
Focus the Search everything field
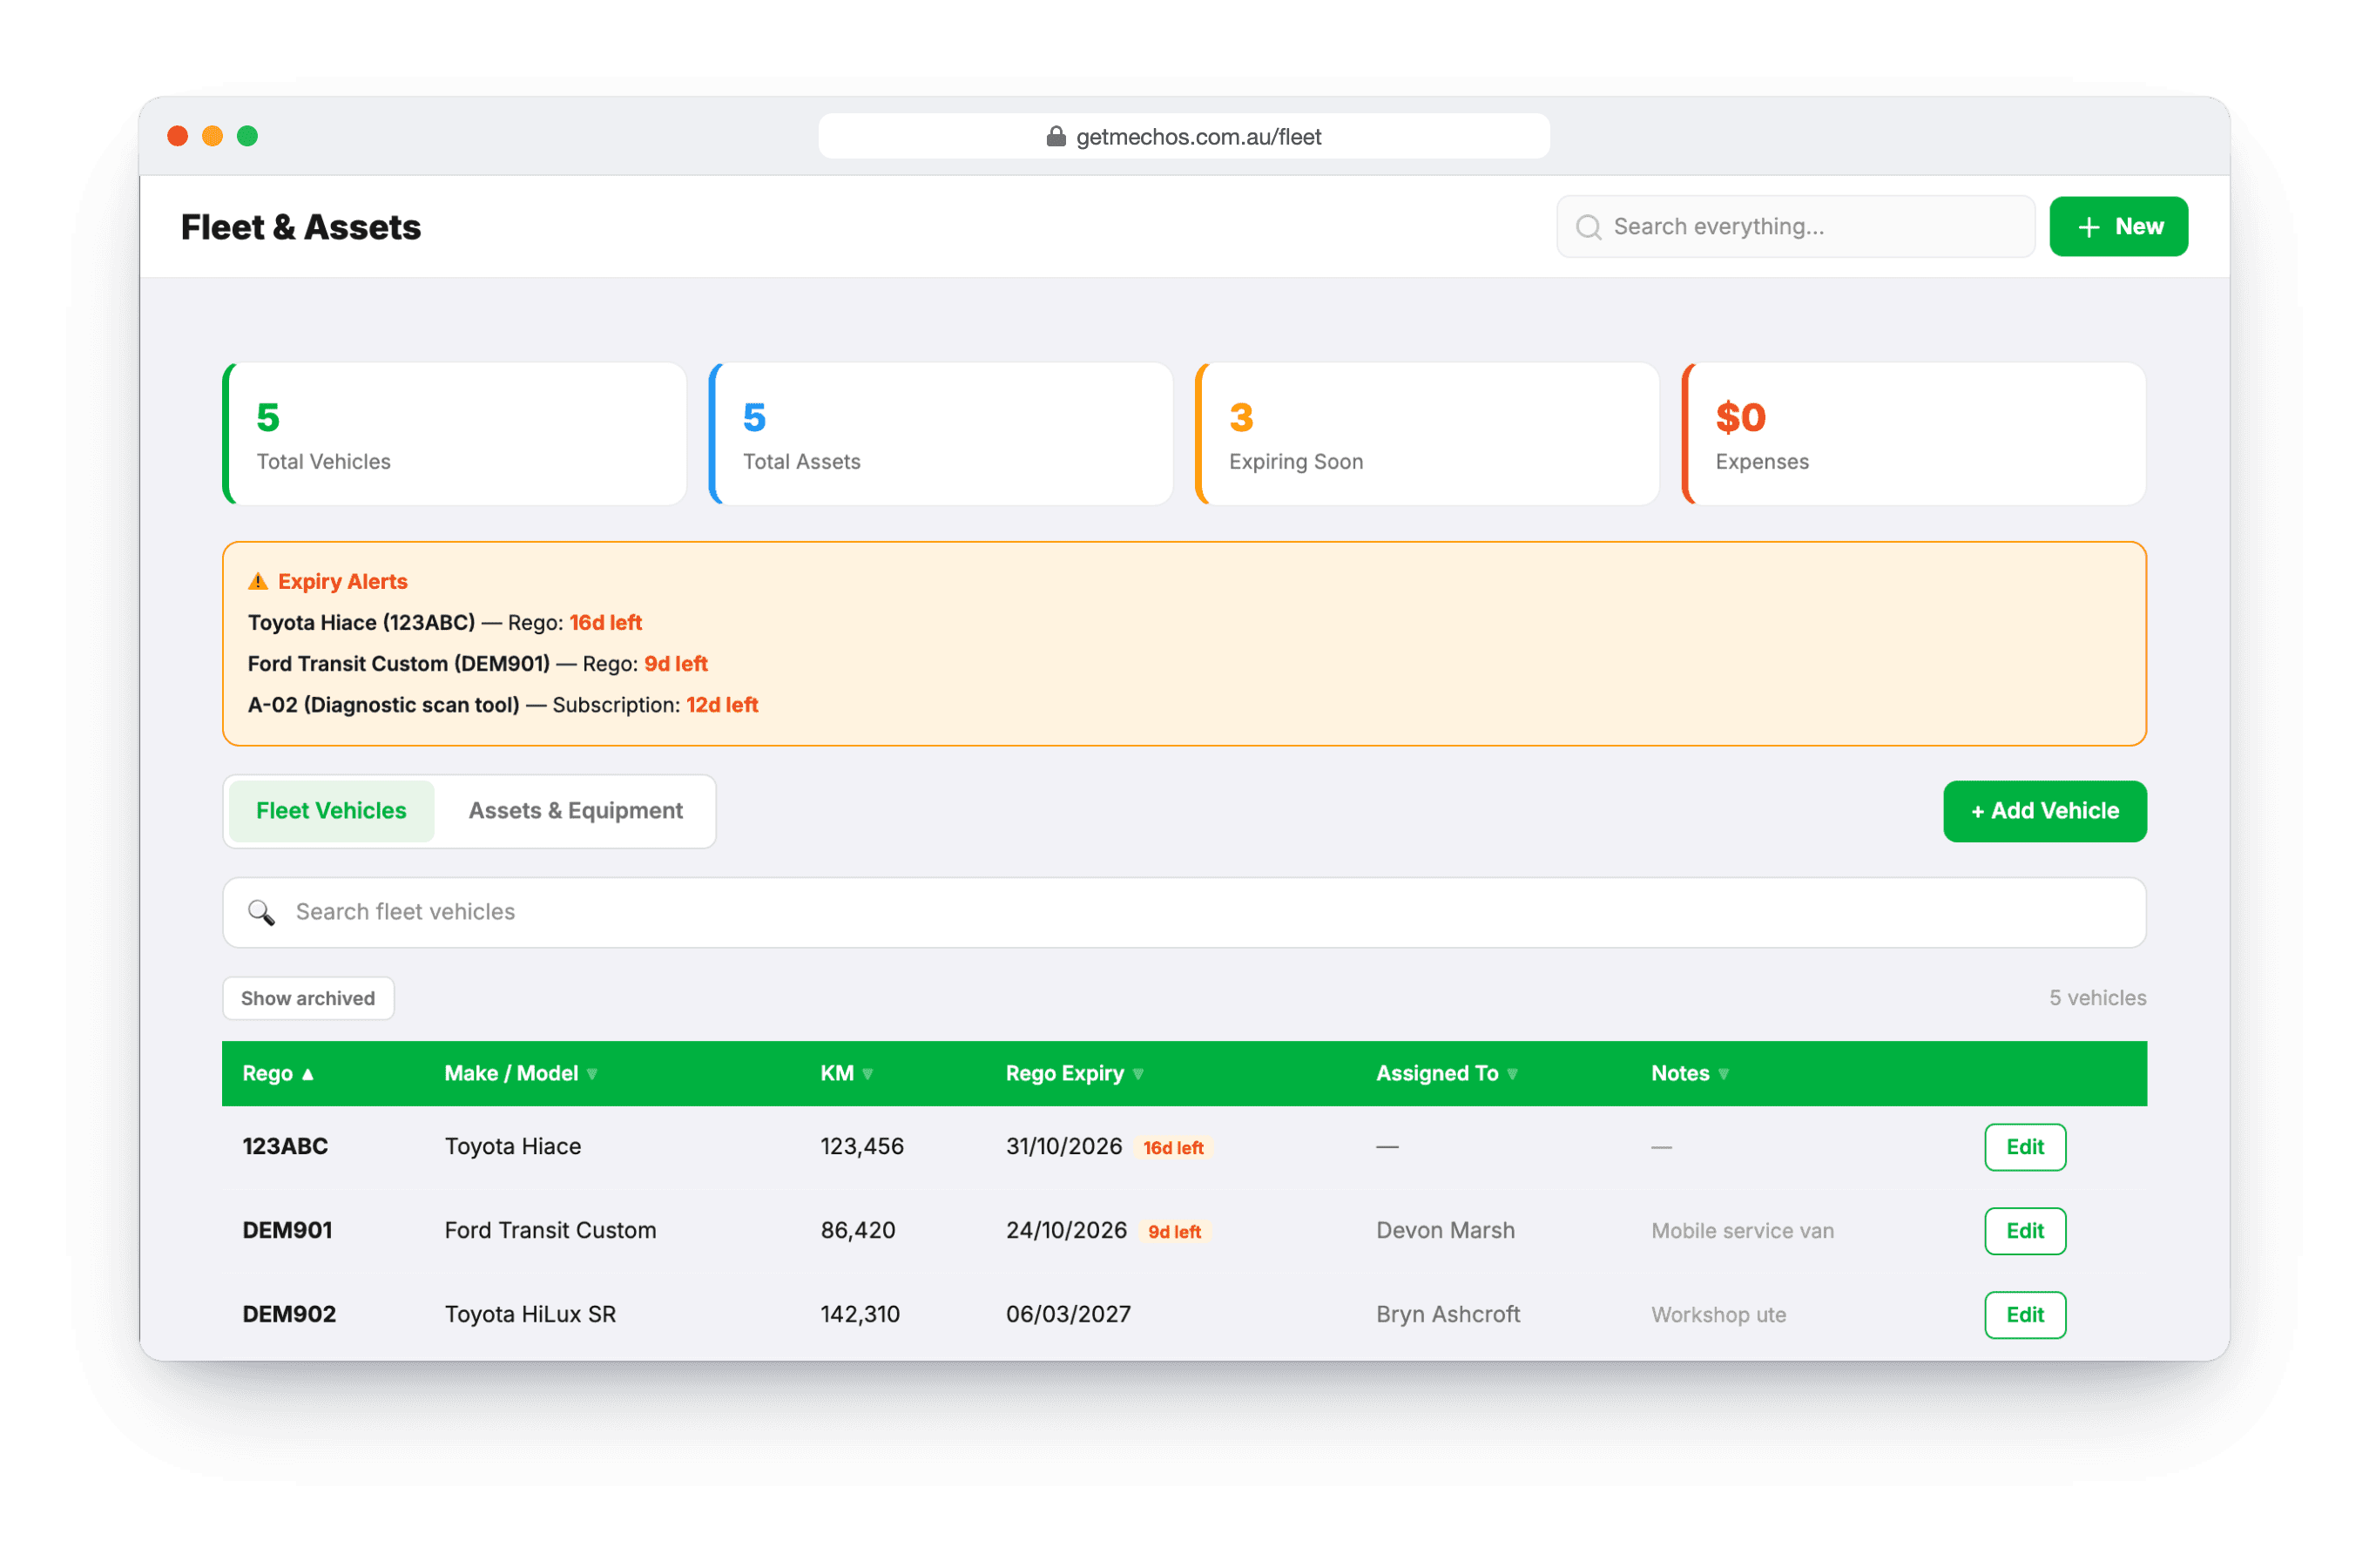click(1795, 227)
